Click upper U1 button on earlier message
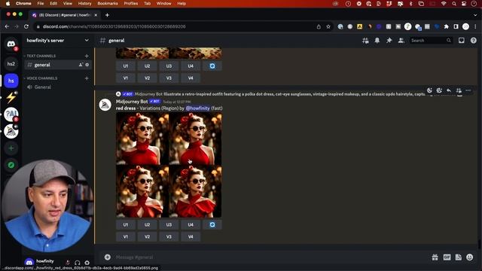The image size is (482, 271). coord(126,66)
